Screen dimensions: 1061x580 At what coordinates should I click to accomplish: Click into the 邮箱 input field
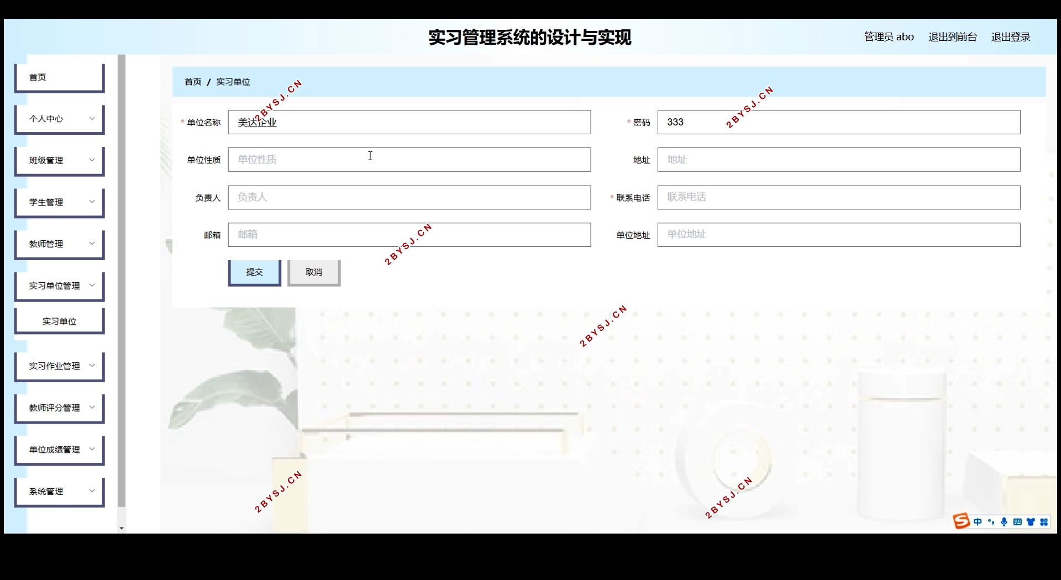point(409,235)
